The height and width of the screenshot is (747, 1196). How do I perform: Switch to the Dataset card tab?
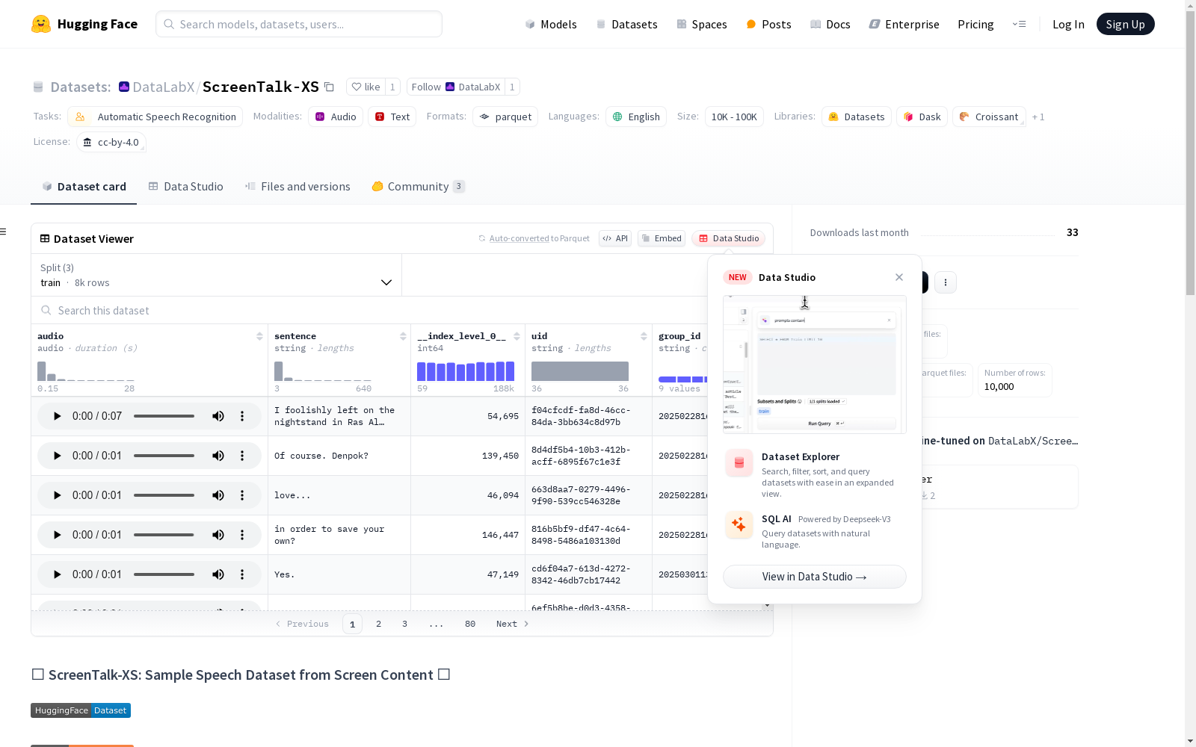coord(84,187)
